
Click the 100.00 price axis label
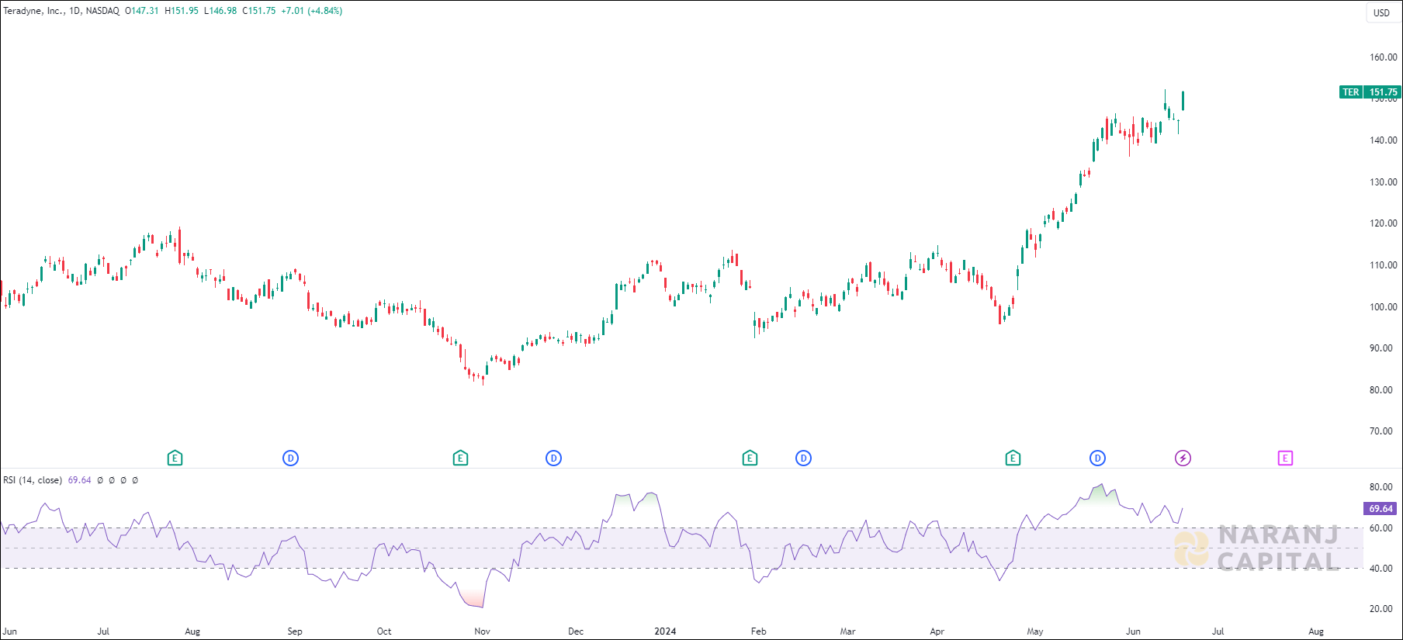(1383, 307)
